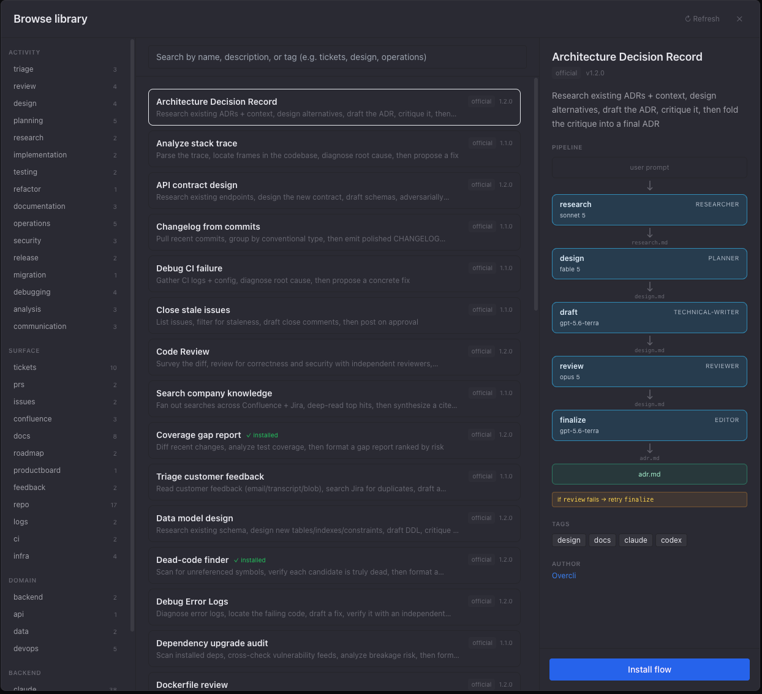Filter by logs surface
Screen dimensions: 762x694
65,522
